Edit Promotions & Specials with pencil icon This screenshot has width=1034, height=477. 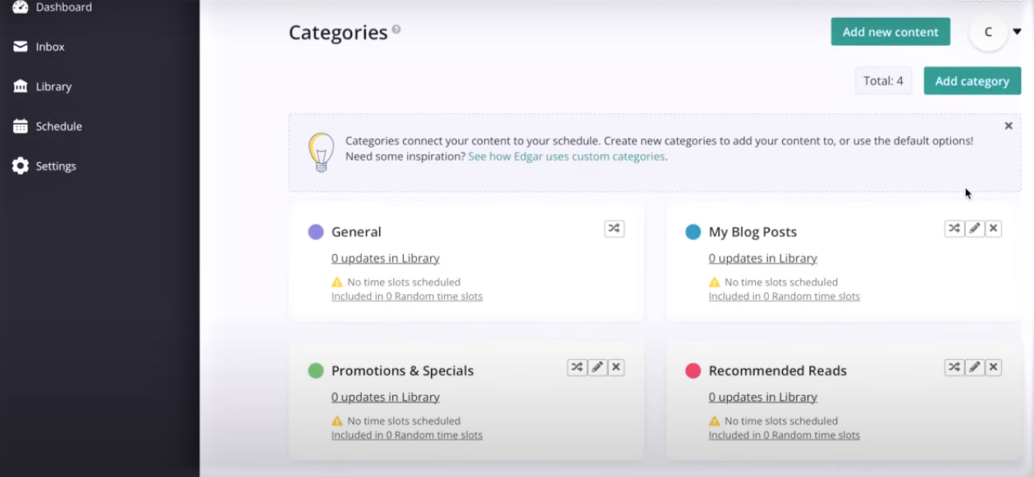coord(597,367)
